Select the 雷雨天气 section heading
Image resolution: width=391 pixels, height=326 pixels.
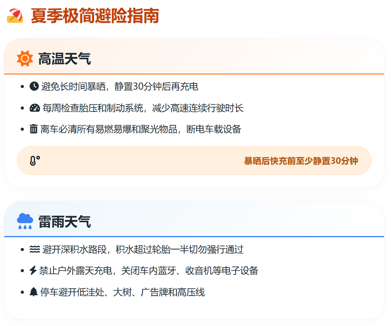(x=65, y=221)
